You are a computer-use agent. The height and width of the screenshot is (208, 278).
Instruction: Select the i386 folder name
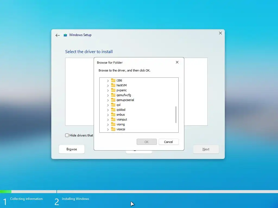pyautogui.click(x=119, y=80)
